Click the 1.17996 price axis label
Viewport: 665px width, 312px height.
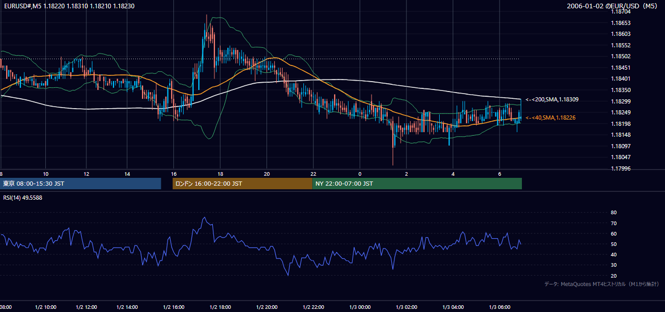621,168
